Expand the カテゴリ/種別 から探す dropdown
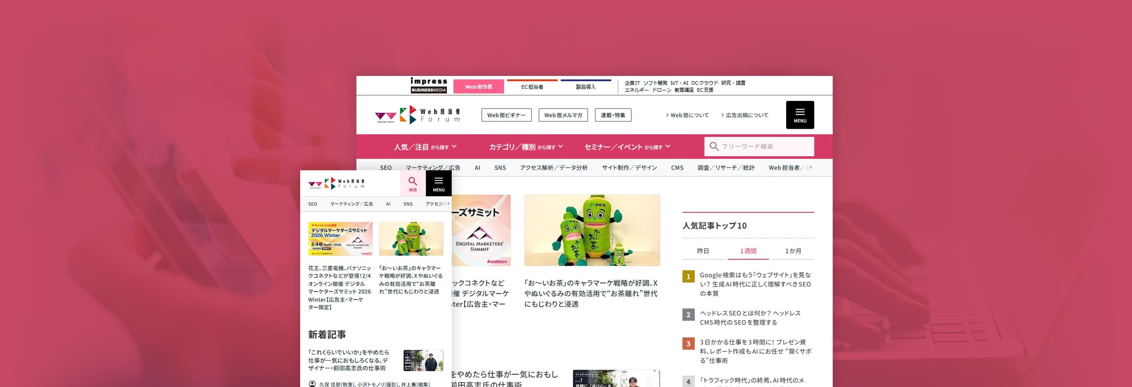 coord(526,147)
